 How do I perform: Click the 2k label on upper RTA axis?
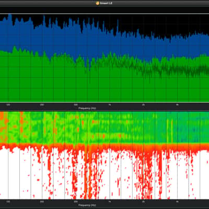click(x=143, y=104)
